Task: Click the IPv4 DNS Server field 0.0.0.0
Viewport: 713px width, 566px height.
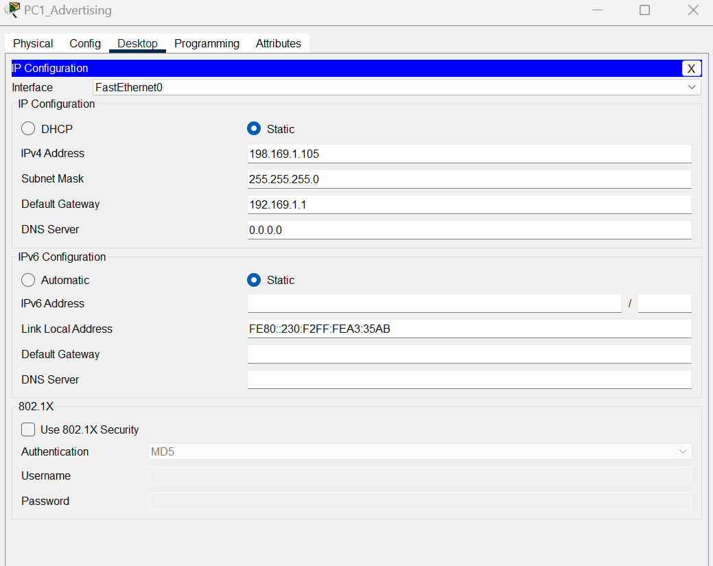Action: tap(469, 230)
